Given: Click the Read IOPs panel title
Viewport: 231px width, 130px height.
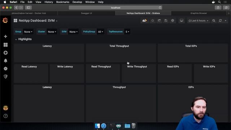Looking at the screenshot, I should (x=173, y=66).
